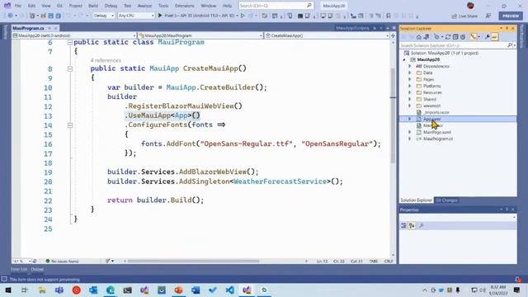Click the PREVIEW button
The image size is (528, 297).
(511, 16)
